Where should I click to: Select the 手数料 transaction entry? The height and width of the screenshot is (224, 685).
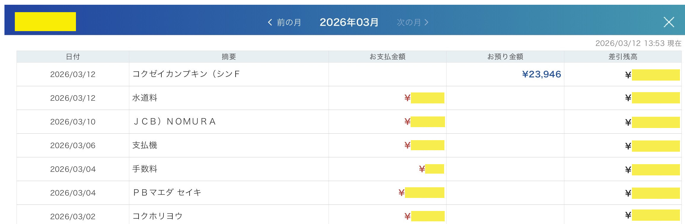145,169
